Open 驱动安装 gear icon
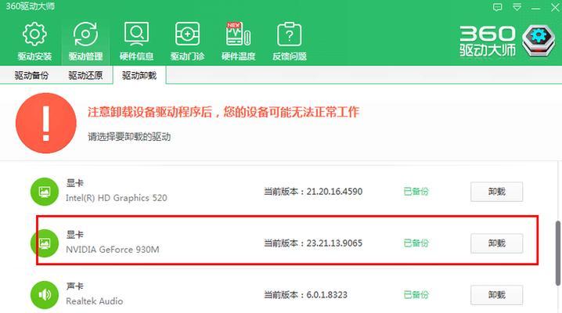Screen dimensions: 562x313 tap(34, 34)
